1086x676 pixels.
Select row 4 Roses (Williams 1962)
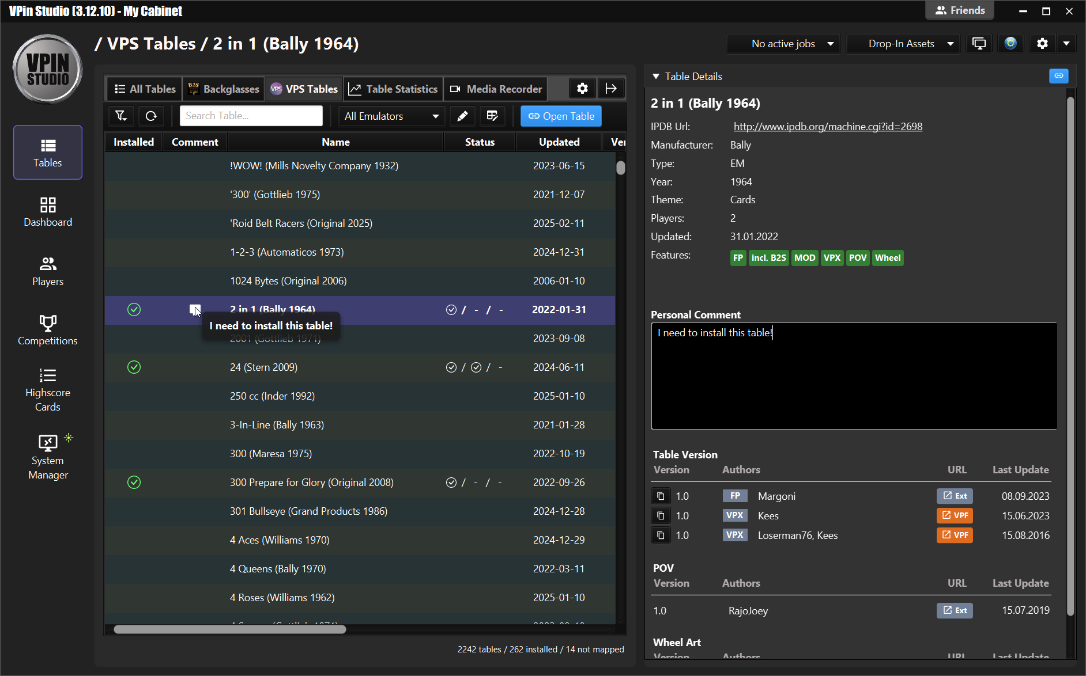(360, 598)
